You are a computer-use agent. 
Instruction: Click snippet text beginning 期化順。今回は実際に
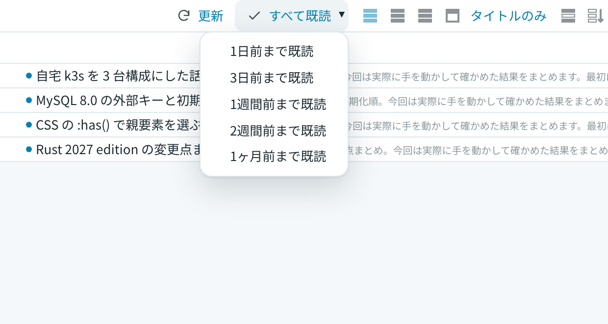478,101
